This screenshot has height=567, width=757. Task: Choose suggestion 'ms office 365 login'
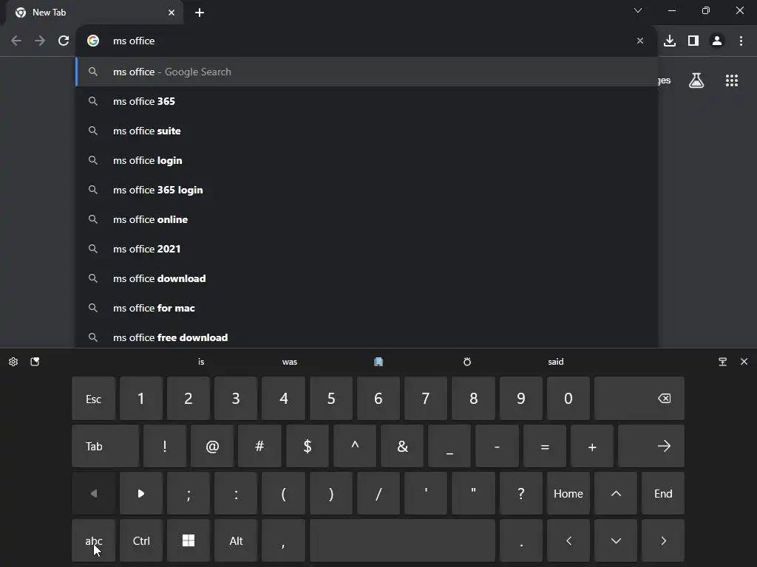coord(367,190)
